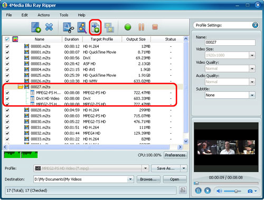
Task: Click the file list scroll down arrow
Action: tap(186, 141)
